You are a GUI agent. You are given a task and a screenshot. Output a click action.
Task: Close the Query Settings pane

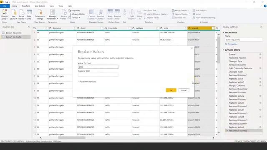coord(262,27)
